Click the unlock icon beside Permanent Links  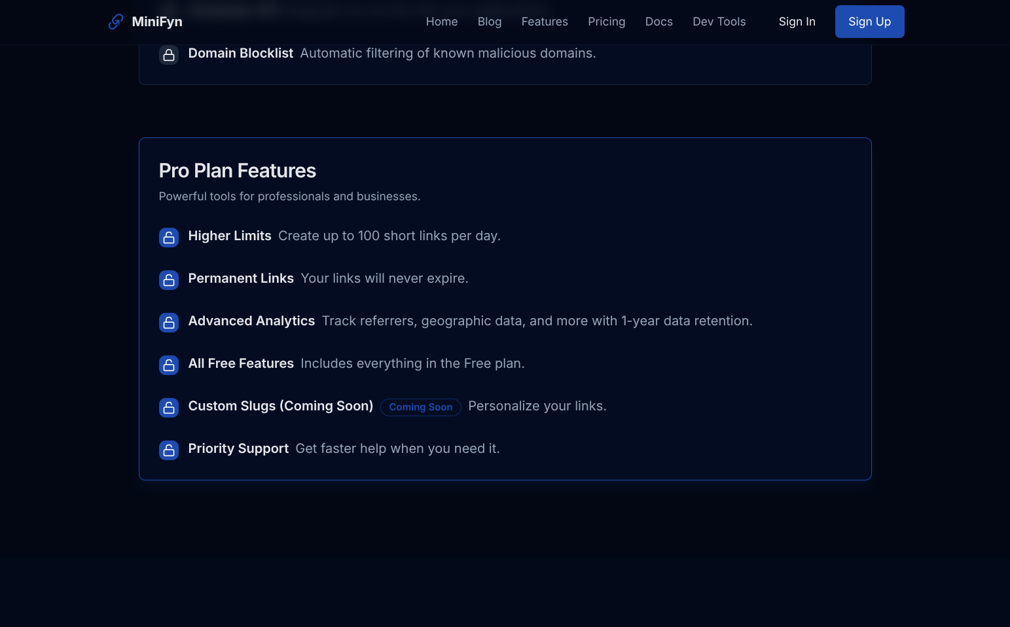[169, 280]
